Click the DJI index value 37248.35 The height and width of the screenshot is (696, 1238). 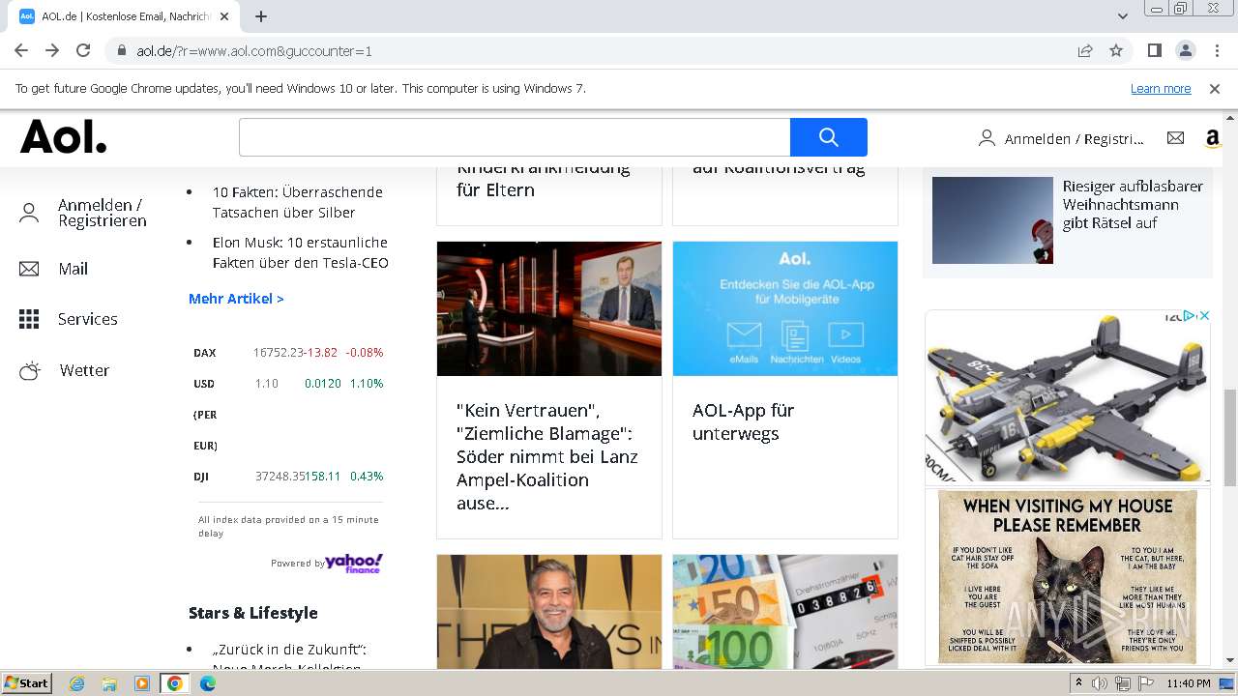[280, 477]
